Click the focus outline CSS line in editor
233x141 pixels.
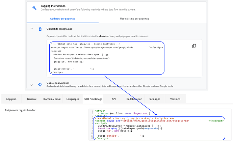pyautogui.click(x=124, y=113)
